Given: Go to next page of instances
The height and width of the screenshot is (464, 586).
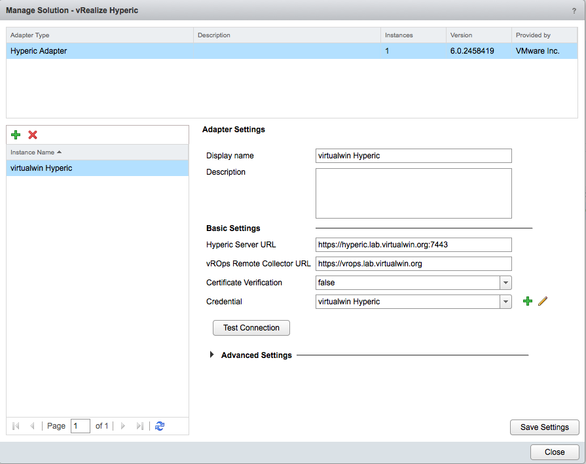Looking at the screenshot, I should coord(123,426).
